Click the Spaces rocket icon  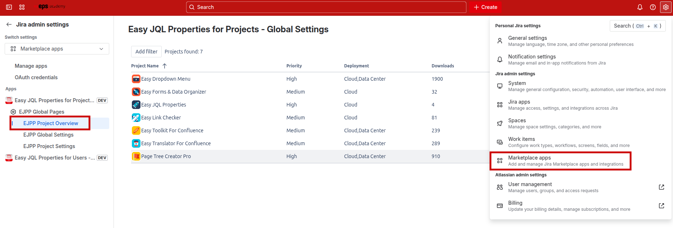point(500,123)
